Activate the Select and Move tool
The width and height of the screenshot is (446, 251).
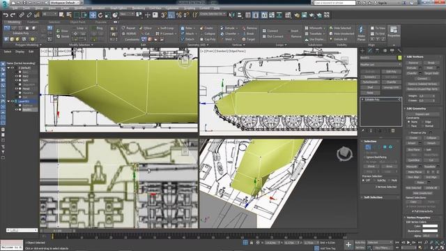point(93,15)
